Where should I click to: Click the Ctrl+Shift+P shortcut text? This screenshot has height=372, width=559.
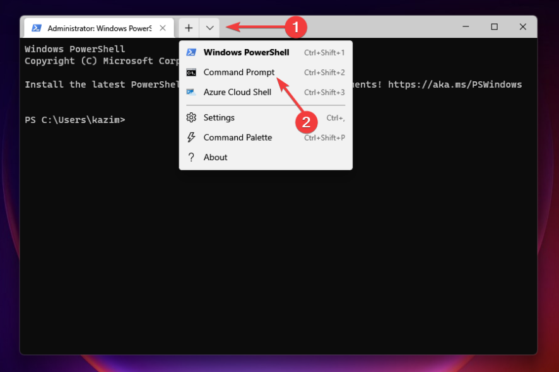click(x=324, y=138)
